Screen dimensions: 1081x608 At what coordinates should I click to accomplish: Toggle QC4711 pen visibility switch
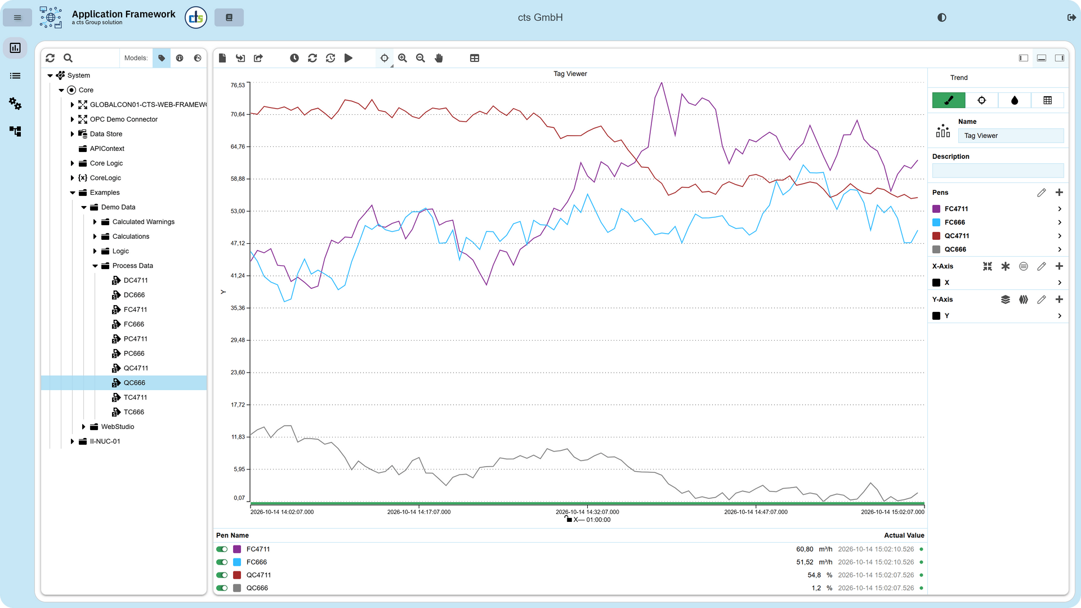[x=222, y=575]
